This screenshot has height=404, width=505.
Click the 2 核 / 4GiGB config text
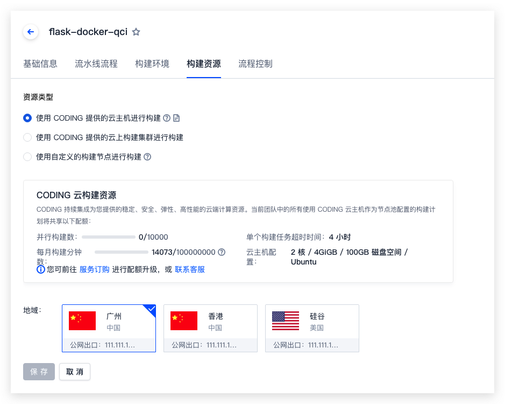(350, 257)
